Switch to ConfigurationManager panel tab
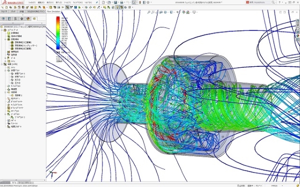The height and width of the screenshot is (187, 300). click(x=15, y=19)
